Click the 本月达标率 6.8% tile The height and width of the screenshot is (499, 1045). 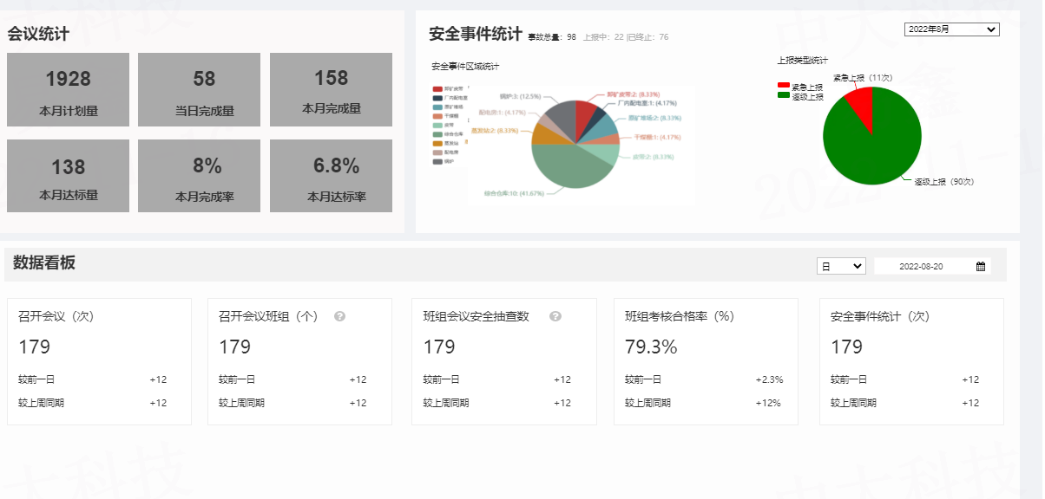click(x=331, y=176)
